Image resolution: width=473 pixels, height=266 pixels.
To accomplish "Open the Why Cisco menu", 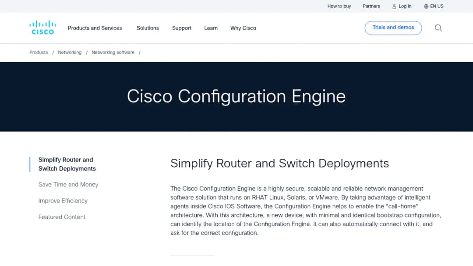I will (243, 28).
